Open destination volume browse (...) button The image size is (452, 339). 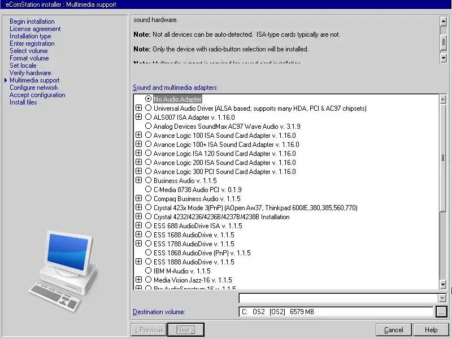441,312
